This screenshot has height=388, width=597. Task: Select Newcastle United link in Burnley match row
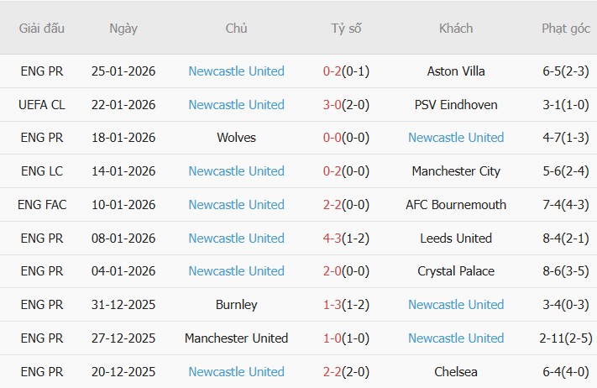[456, 305]
